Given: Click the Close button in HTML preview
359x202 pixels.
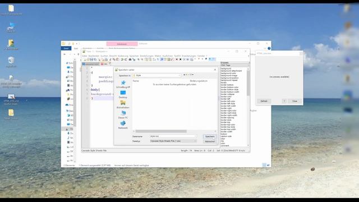Looking at the screenshot, I should [x=294, y=101].
